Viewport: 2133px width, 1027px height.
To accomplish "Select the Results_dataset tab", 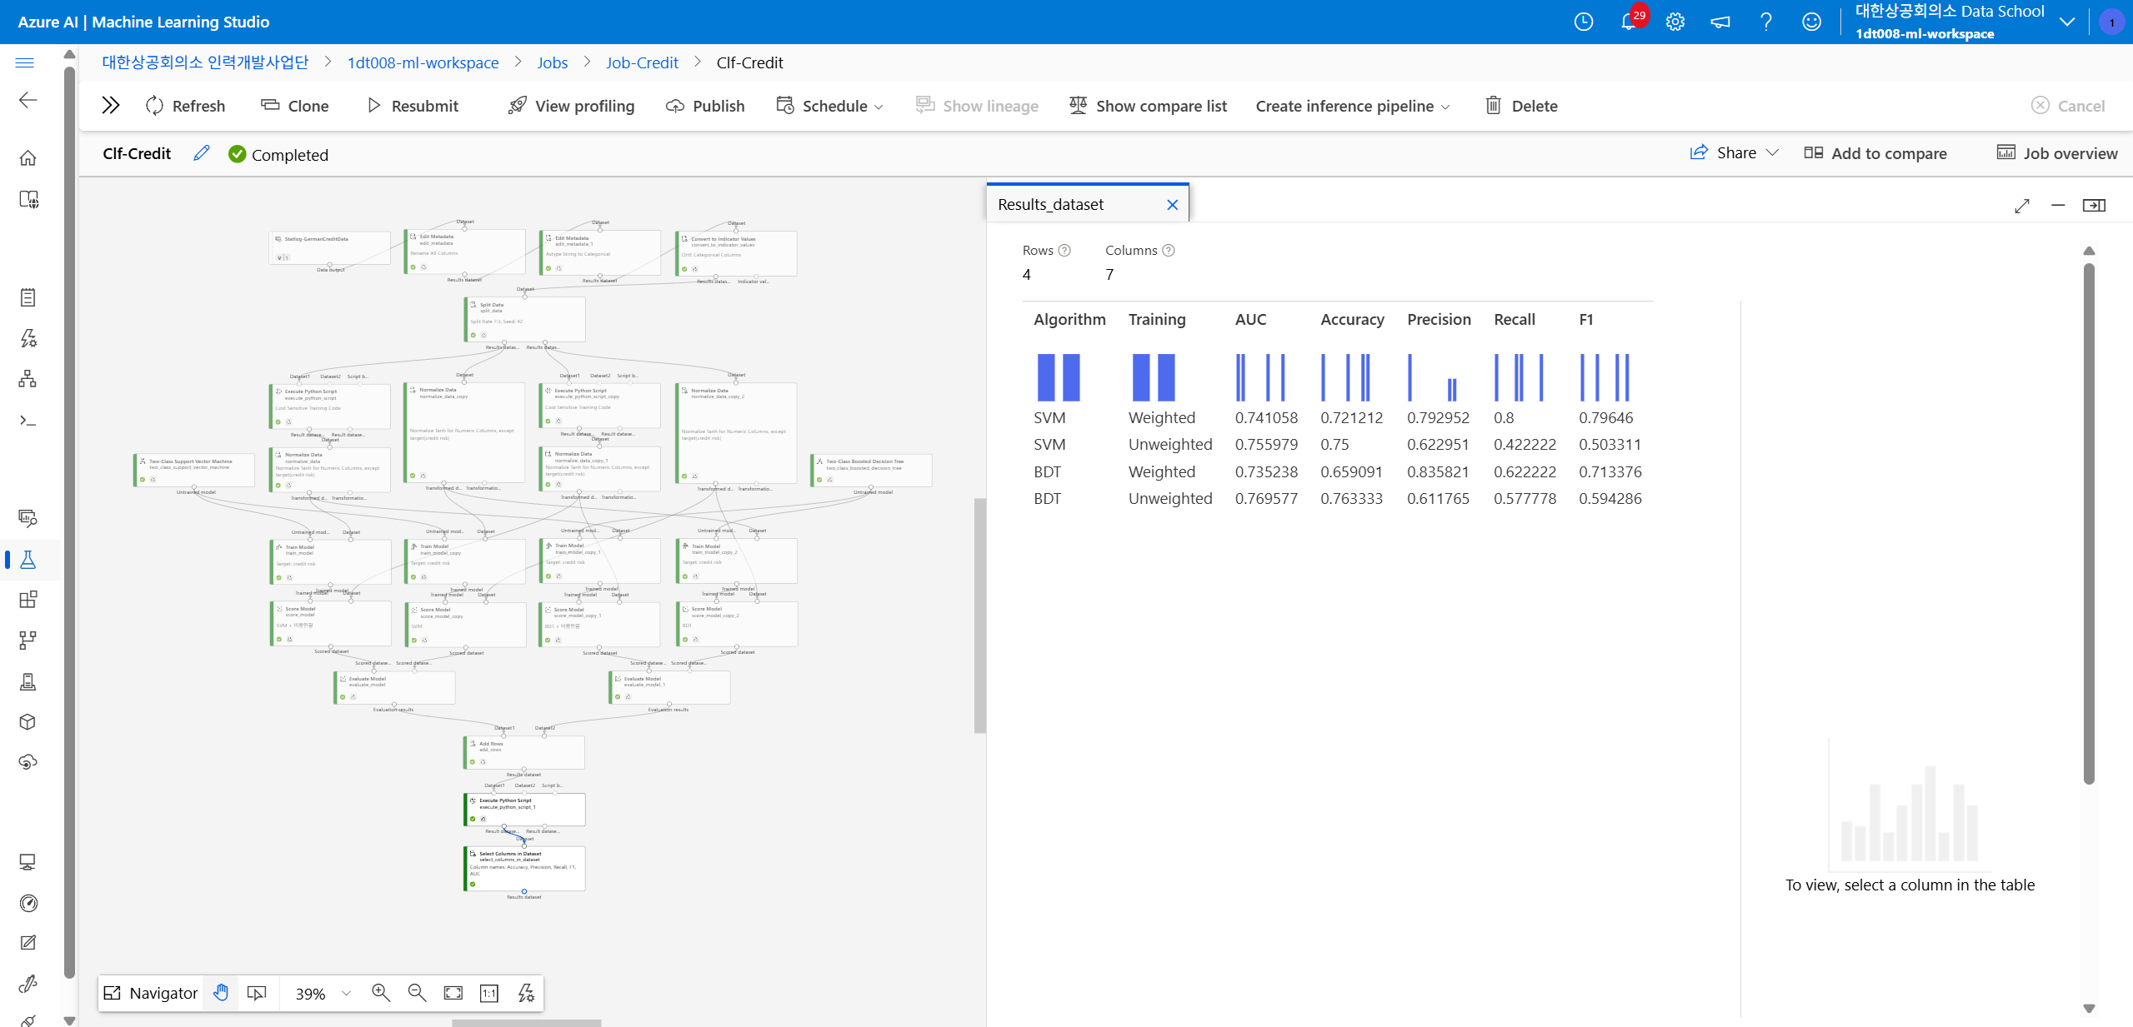I will [x=1051, y=204].
